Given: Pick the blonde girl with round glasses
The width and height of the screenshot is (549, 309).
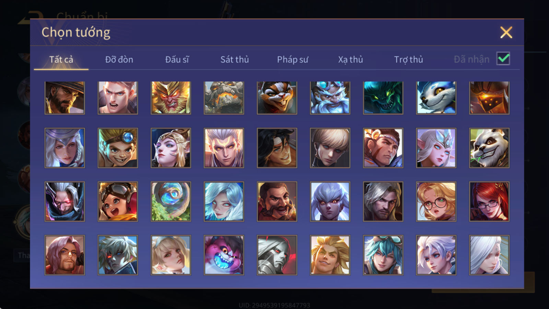Looking at the screenshot, I should [436, 202].
